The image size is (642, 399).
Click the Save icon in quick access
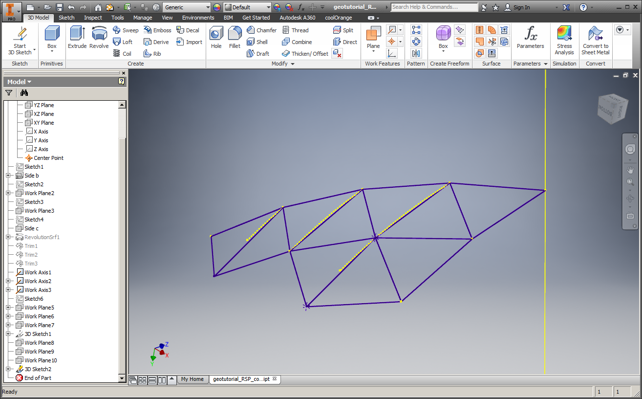[x=60, y=7]
